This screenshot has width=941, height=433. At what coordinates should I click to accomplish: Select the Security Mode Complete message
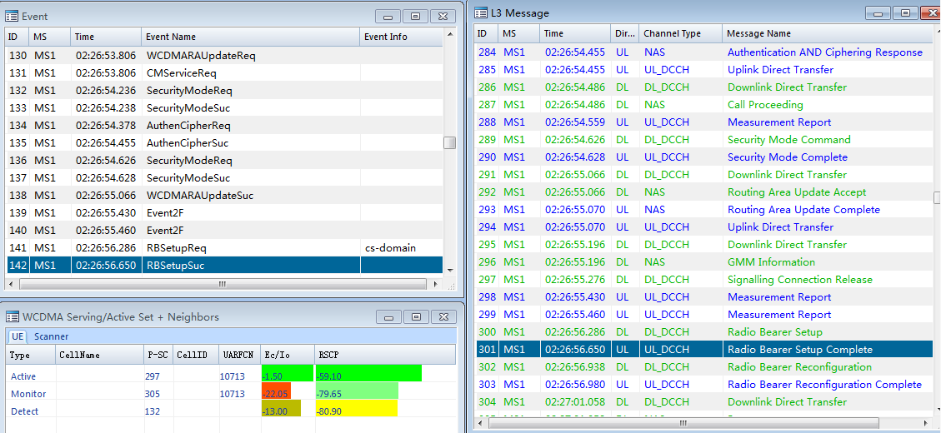(x=704, y=157)
